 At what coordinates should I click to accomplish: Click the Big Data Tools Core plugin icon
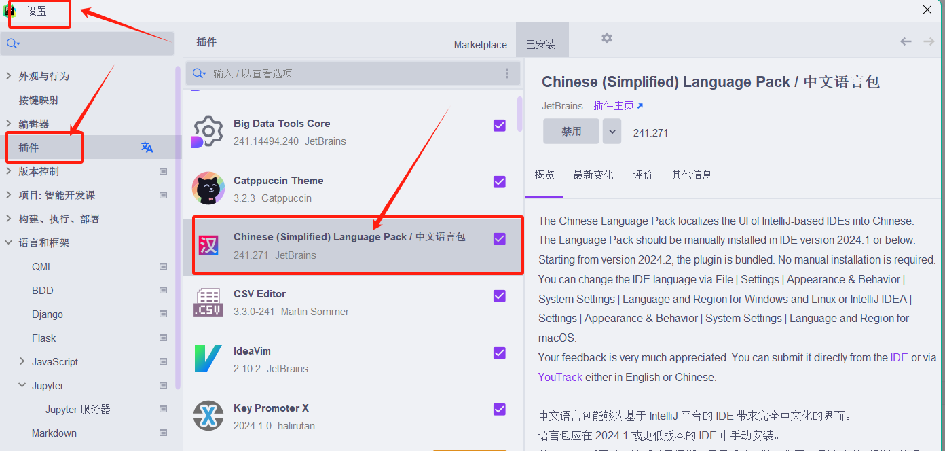tap(208, 132)
